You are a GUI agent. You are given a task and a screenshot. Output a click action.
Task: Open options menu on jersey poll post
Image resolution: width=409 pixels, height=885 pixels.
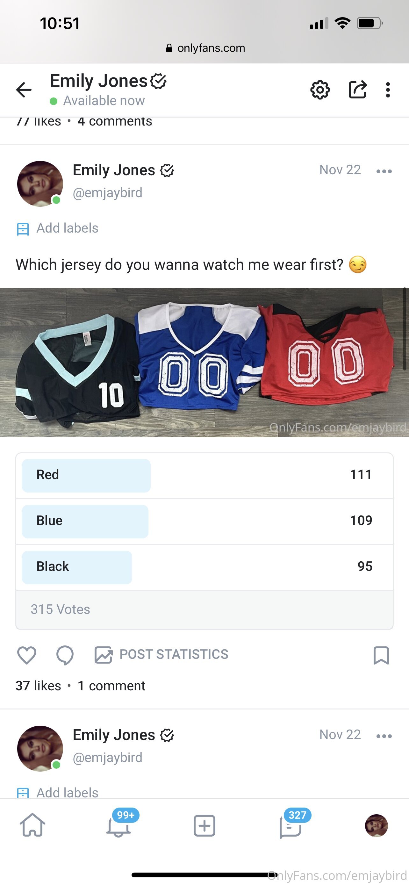384,171
